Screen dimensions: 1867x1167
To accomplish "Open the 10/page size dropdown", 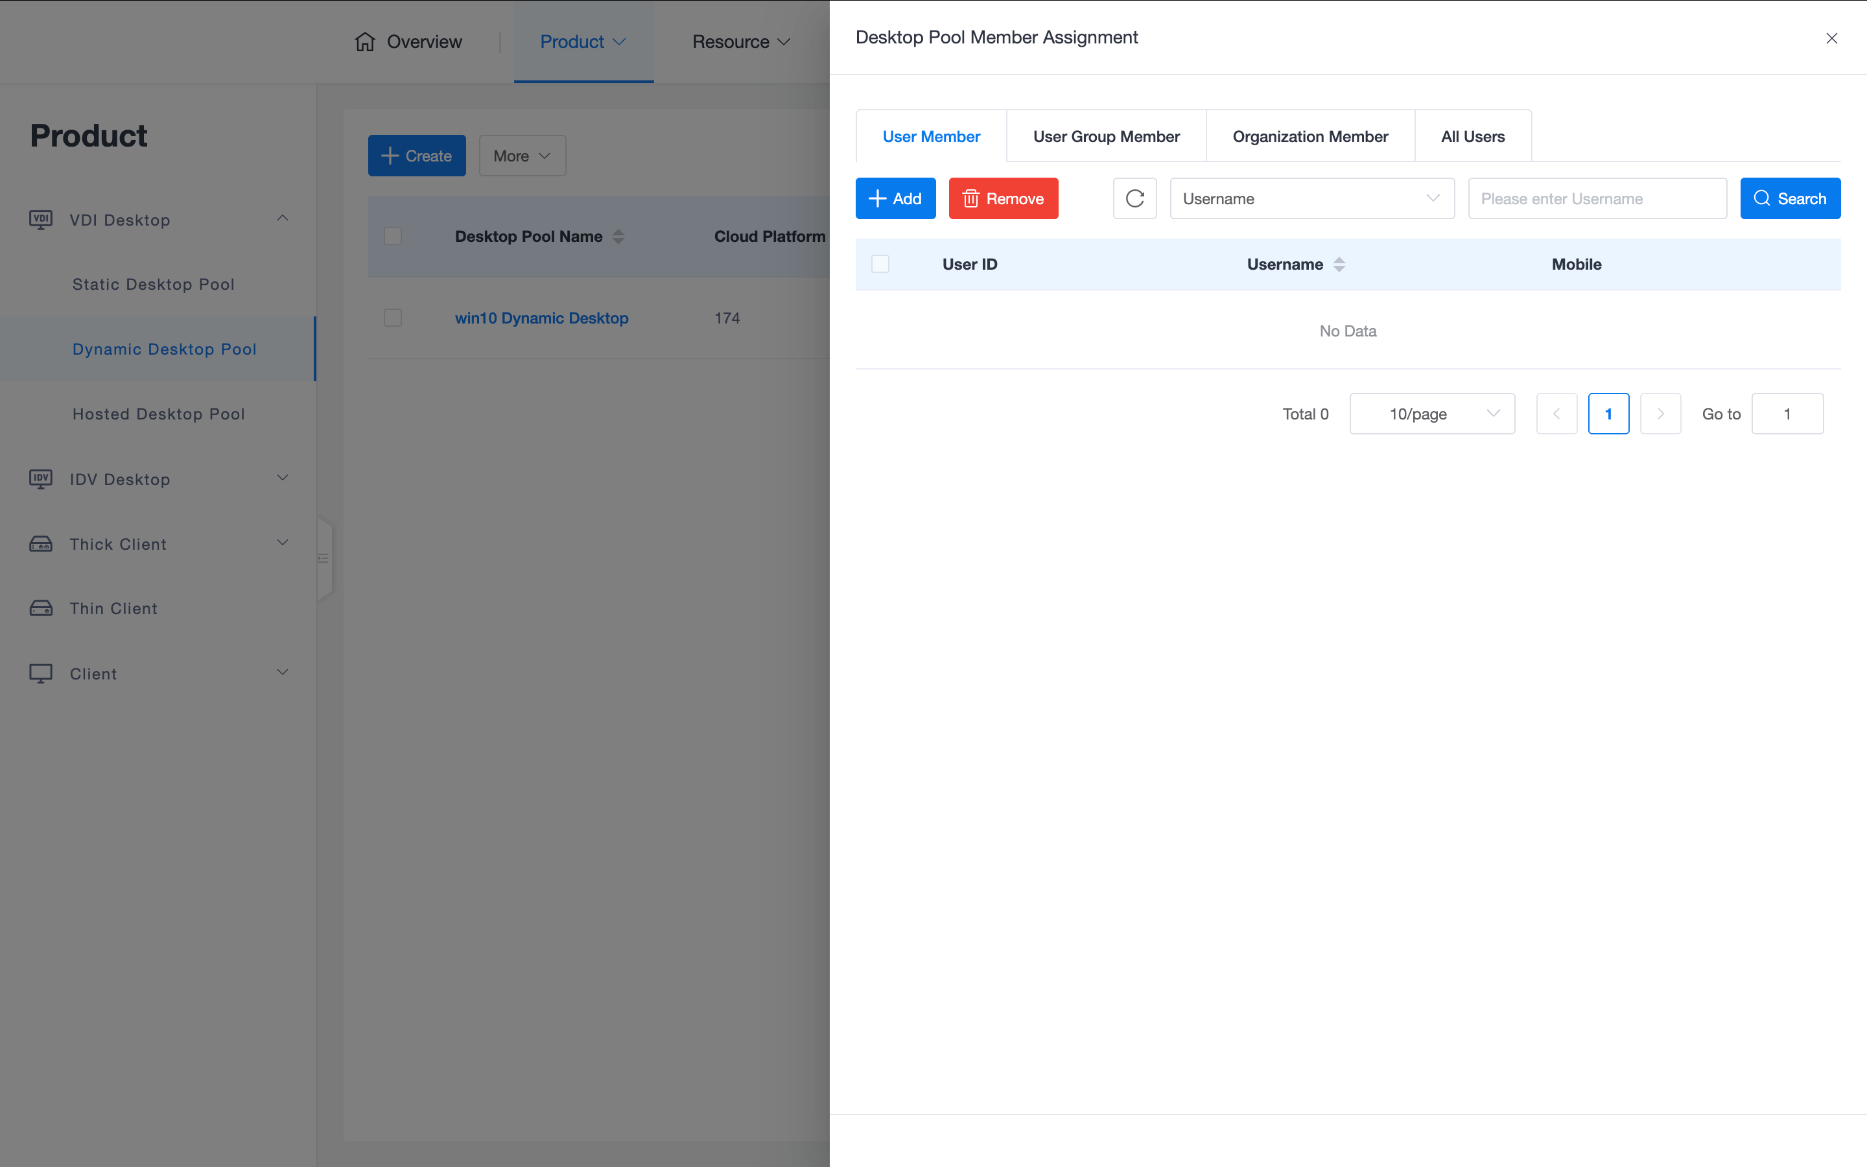I will (x=1432, y=414).
